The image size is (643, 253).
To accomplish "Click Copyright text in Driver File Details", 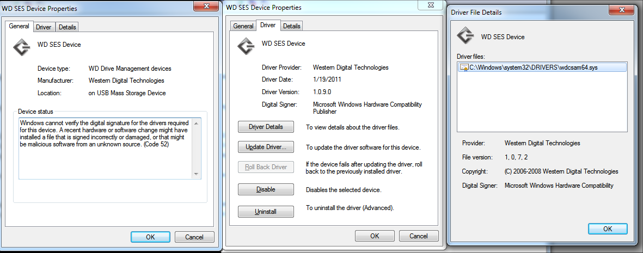I will tap(561, 171).
